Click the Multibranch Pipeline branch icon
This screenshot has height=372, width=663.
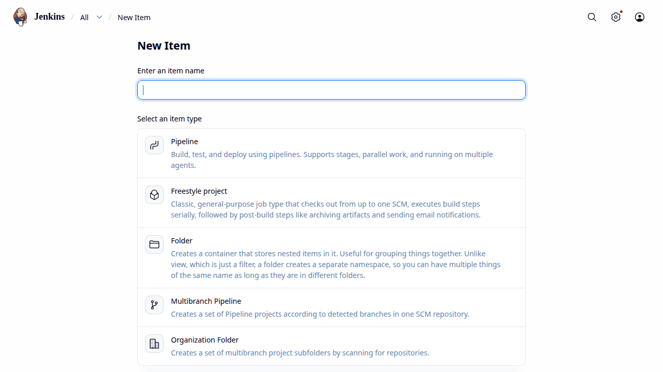click(154, 305)
